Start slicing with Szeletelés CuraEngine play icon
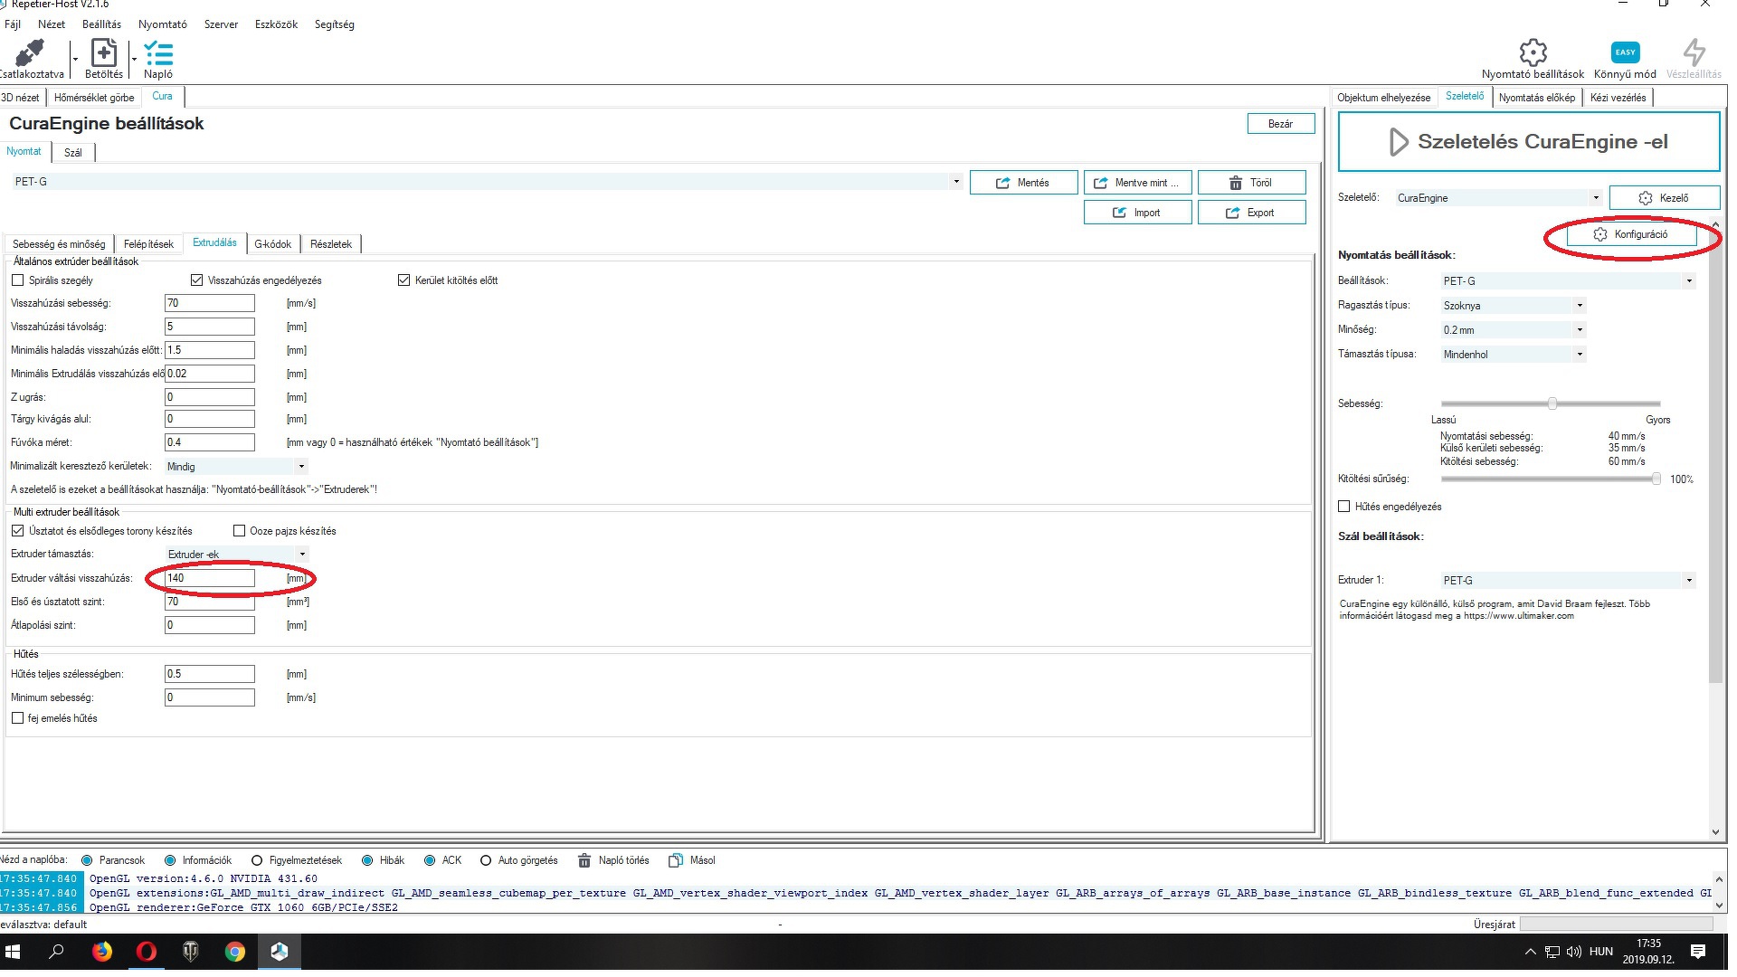Image resolution: width=1737 pixels, height=977 pixels. (1398, 142)
